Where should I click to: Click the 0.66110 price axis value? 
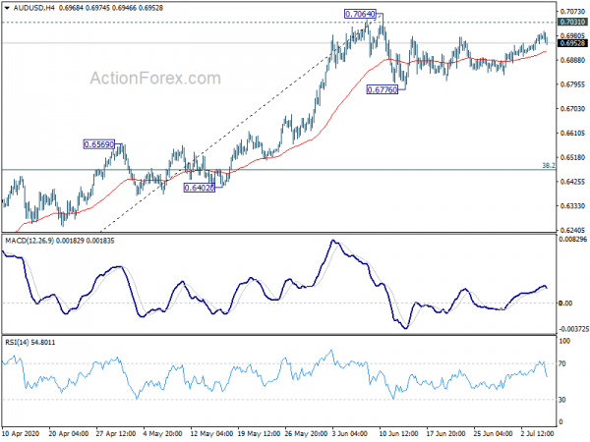[x=571, y=133]
